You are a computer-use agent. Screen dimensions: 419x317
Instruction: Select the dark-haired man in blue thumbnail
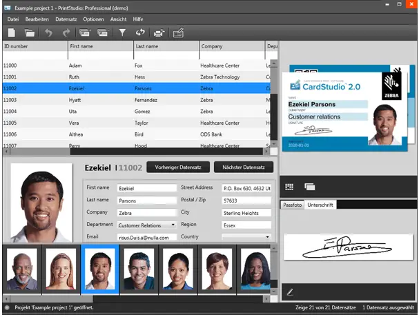coord(139,269)
